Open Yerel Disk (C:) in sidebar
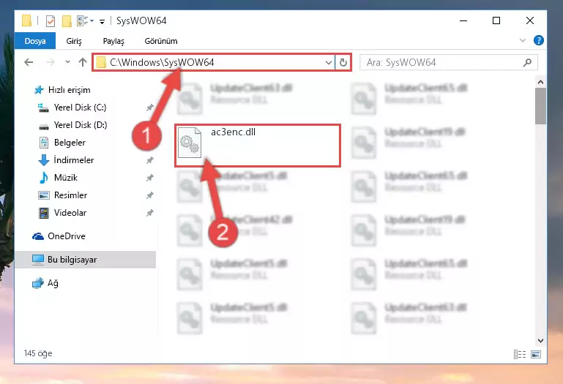The height and width of the screenshot is (384, 563). pyautogui.click(x=80, y=108)
